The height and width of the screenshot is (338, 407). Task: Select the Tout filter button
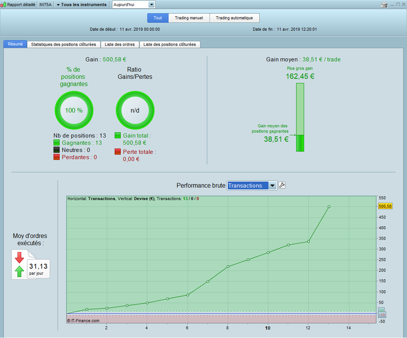pyautogui.click(x=158, y=18)
